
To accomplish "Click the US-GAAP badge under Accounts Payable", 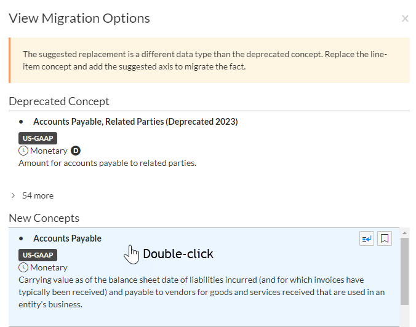I will [38, 255].
